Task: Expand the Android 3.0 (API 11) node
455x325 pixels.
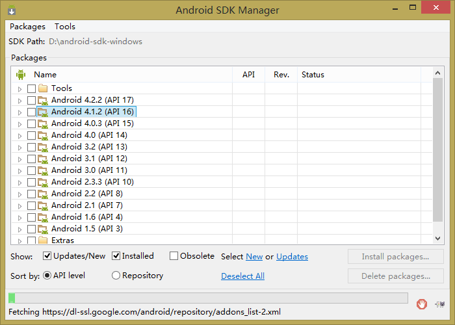Action: [19, 171]
